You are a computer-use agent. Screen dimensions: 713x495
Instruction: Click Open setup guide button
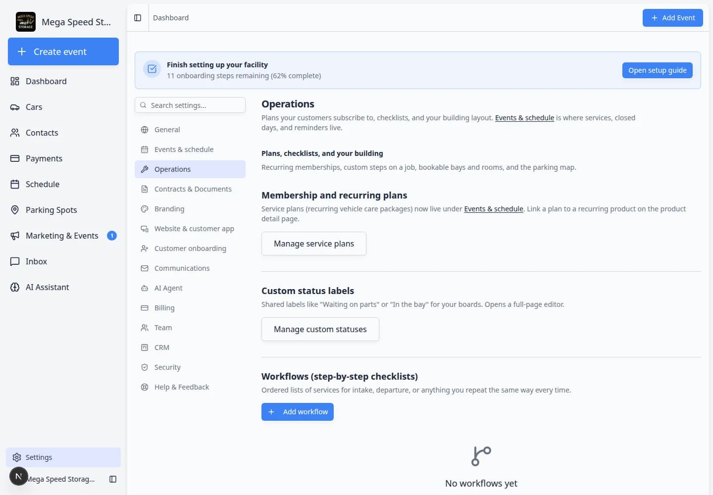(x=657, y=70)
